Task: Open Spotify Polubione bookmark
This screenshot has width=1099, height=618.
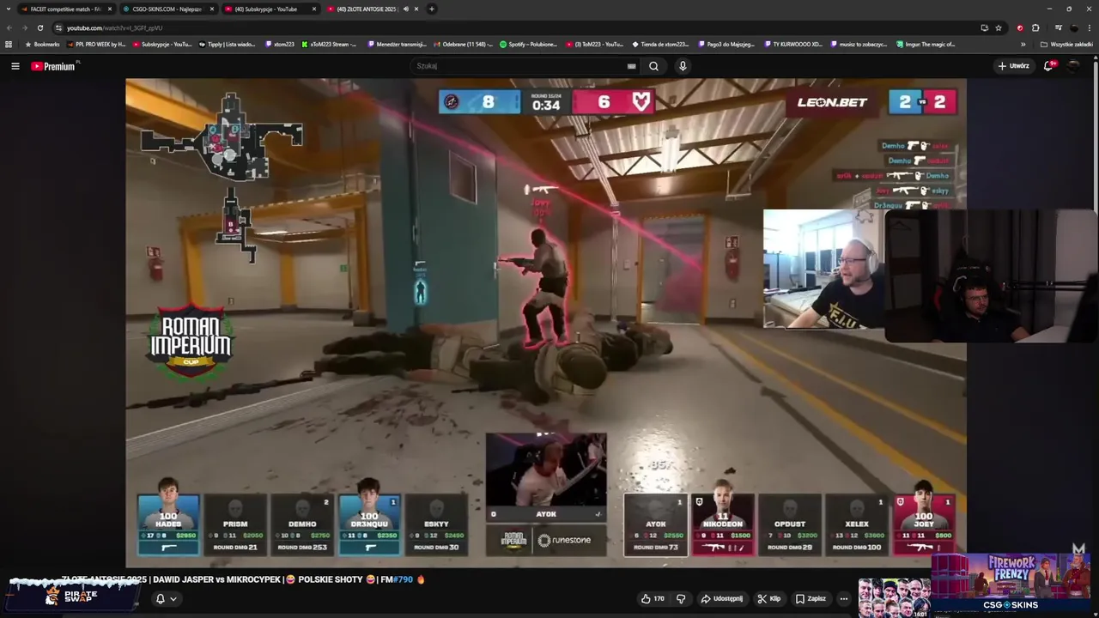Action: [528, 44]
